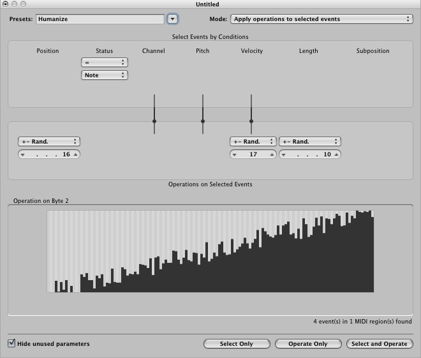Screen dimensions: 421x358
Task: Toggle the Hide unused parameters checkbox
Action: [x=11, y=343]
